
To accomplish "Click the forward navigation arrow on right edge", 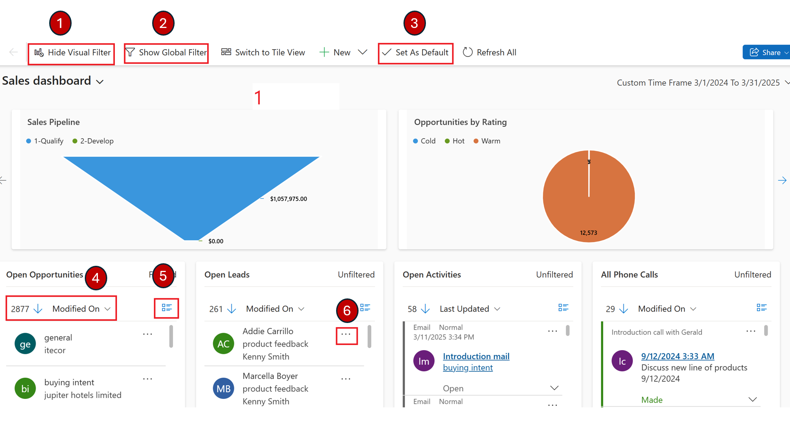I will pos(782,180).
